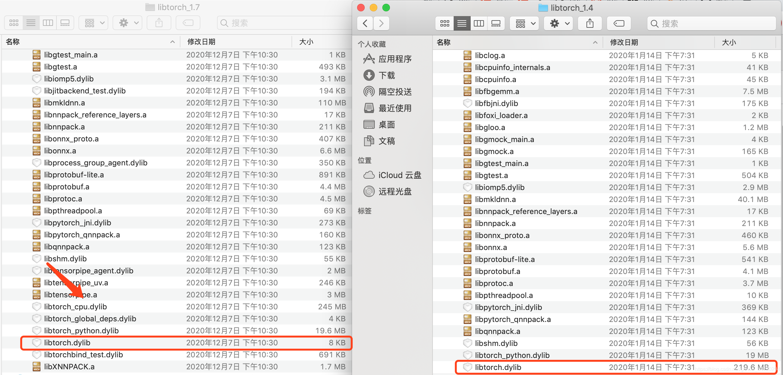Click libonnx.a icon in libtorch_1.7 window
The image size is (783, 375).
tap(37, 151)
